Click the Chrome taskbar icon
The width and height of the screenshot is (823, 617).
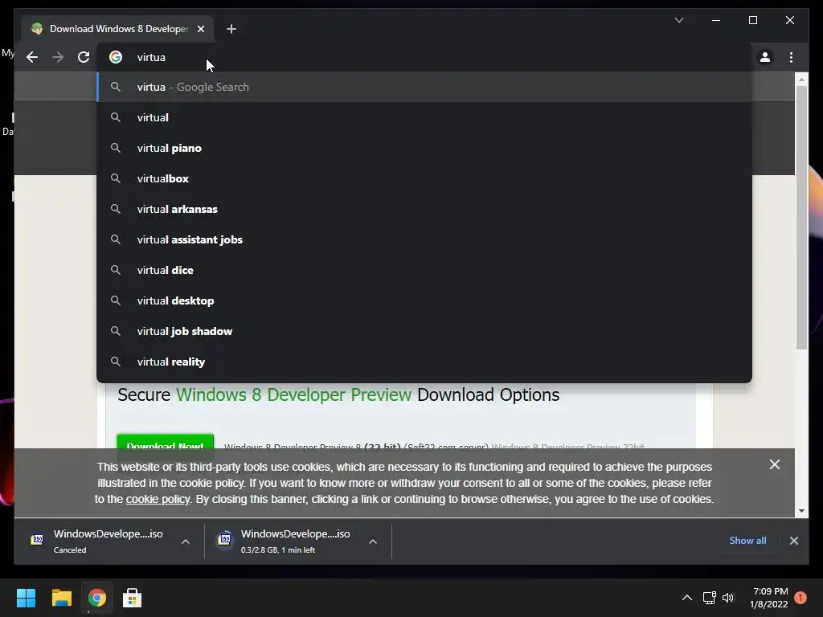click(96, 598)
